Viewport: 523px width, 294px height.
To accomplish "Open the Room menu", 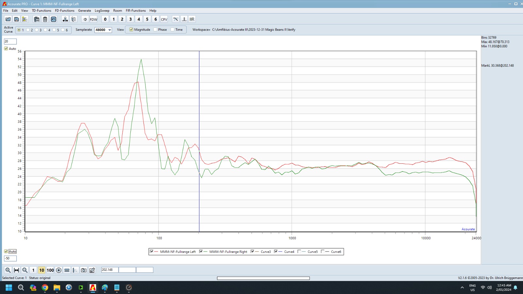I will click(x=118, y=10).
